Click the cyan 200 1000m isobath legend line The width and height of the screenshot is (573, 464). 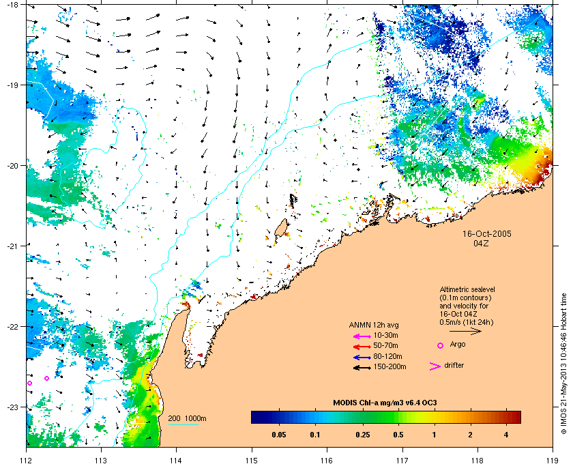point(183,425)
